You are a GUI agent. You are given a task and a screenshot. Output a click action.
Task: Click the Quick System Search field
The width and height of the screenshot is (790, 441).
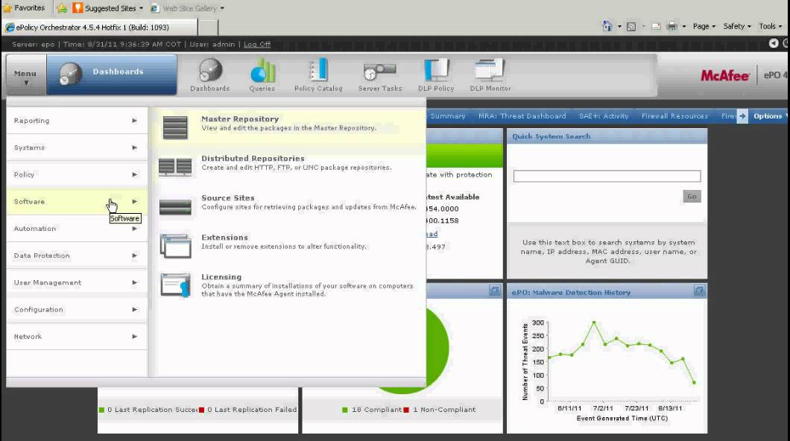pyautogui.click(x=607, y=176)
